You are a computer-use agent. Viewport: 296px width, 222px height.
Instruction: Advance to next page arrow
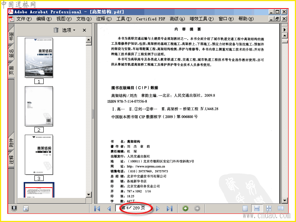tap(158, 209)
